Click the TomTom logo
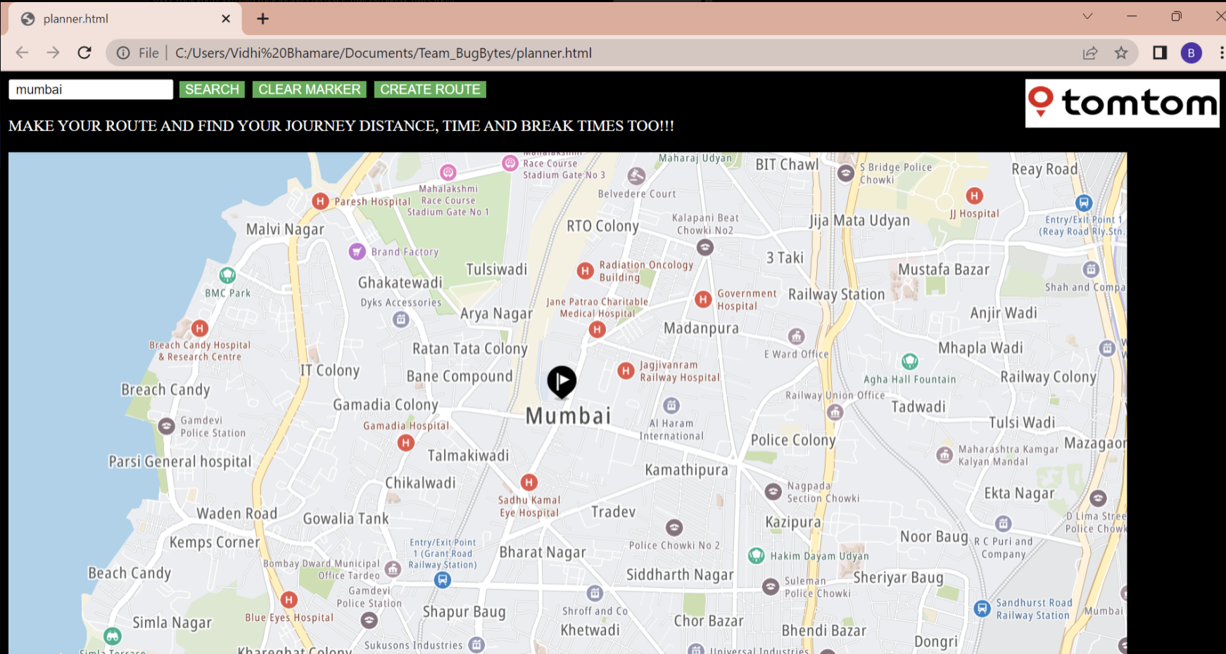This screenshot has height=654, width=1226. coord(1122,103)
